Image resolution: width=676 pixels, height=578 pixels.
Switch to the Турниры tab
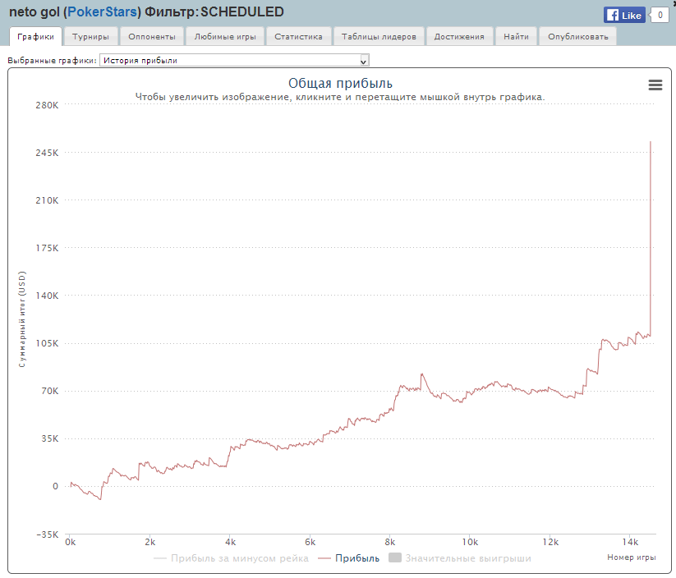click(x=90, y=37)
